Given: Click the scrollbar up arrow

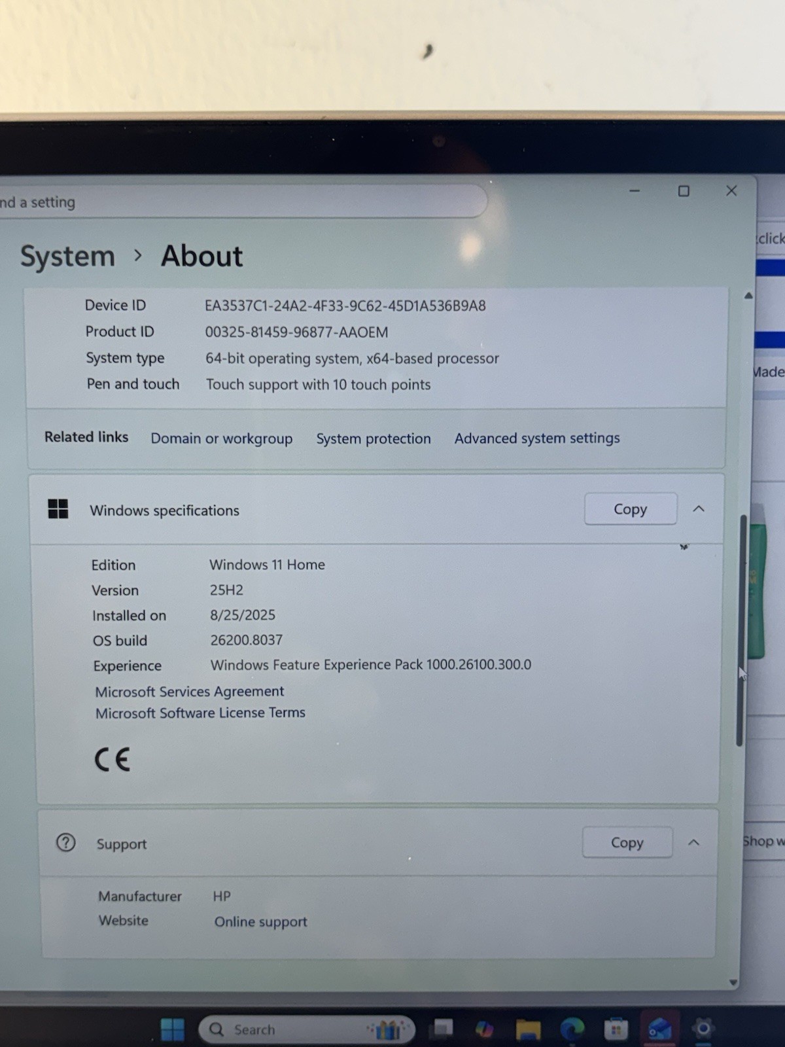Looking at the screenshot, I should point(748,296).
